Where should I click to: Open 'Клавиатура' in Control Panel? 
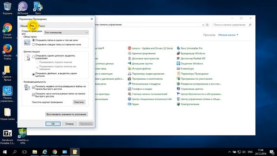[185, 68]
